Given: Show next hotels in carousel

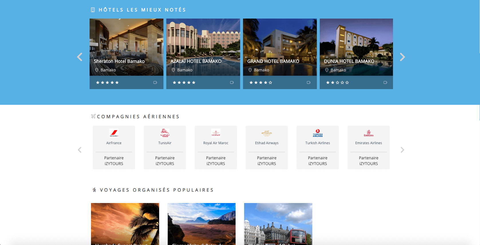Looking at the screenshot, I should click(402, 57).
